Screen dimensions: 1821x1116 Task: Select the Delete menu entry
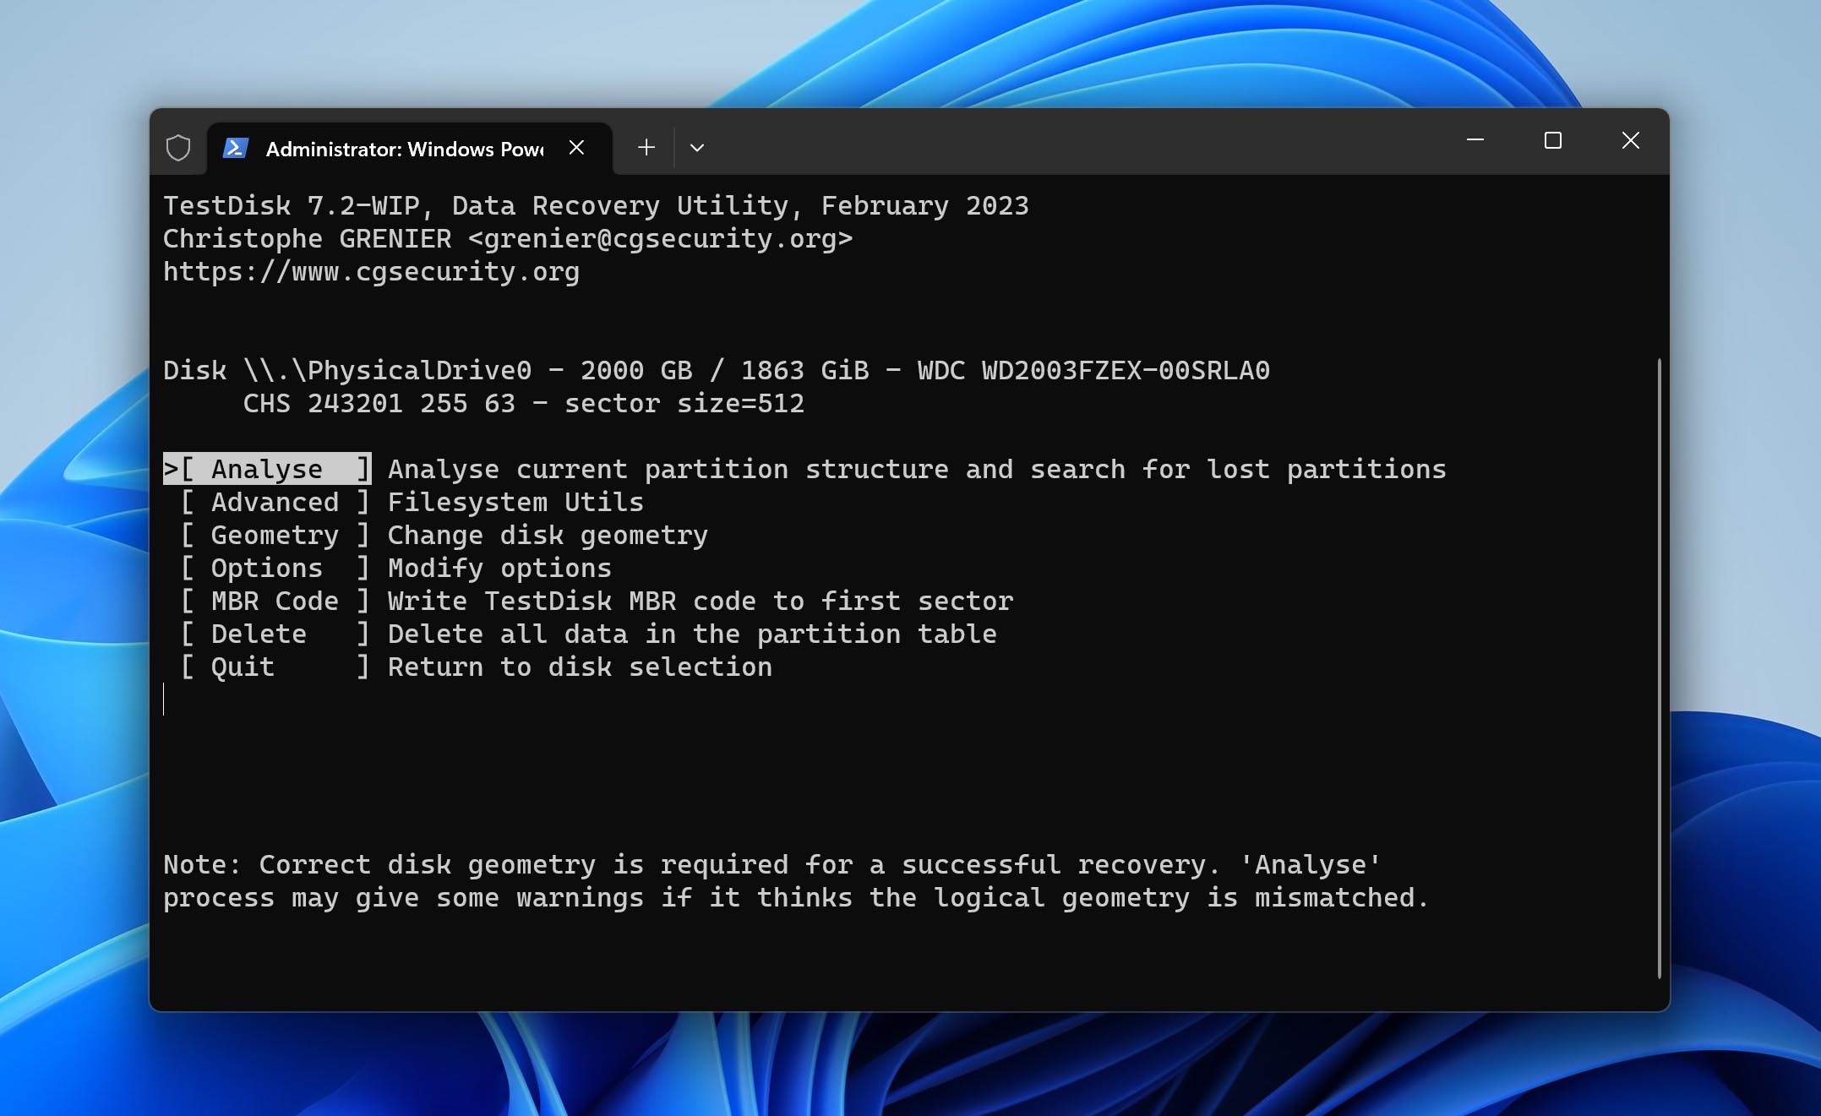click(275, 634)
